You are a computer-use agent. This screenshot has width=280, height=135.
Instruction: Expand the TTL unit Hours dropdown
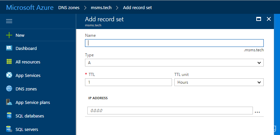coord(219,82)
